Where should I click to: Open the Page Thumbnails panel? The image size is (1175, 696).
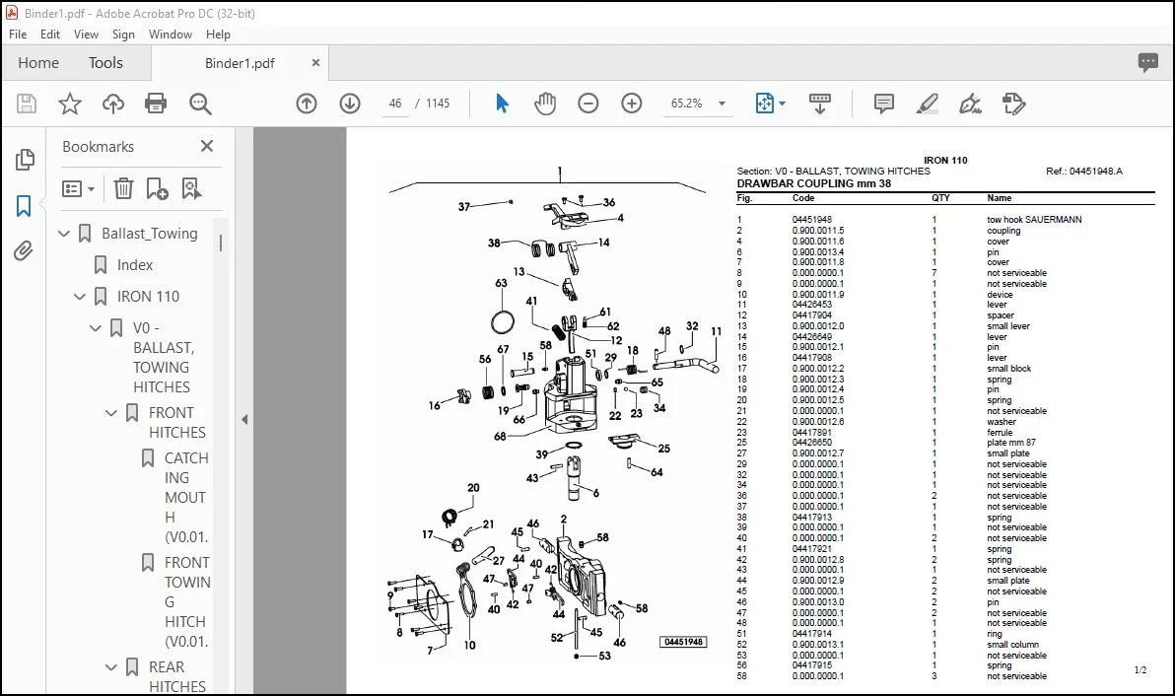[x=24, y=159]
